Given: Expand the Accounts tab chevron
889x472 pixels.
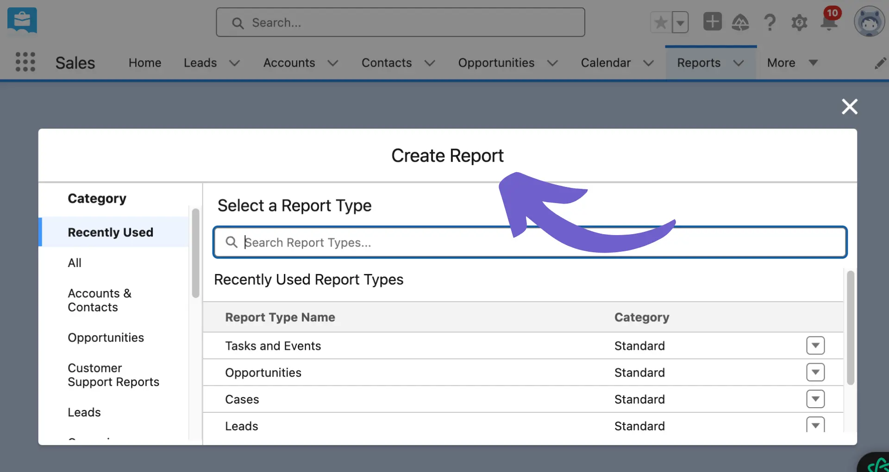Looking at the screenshot, I should pos(332,63).
